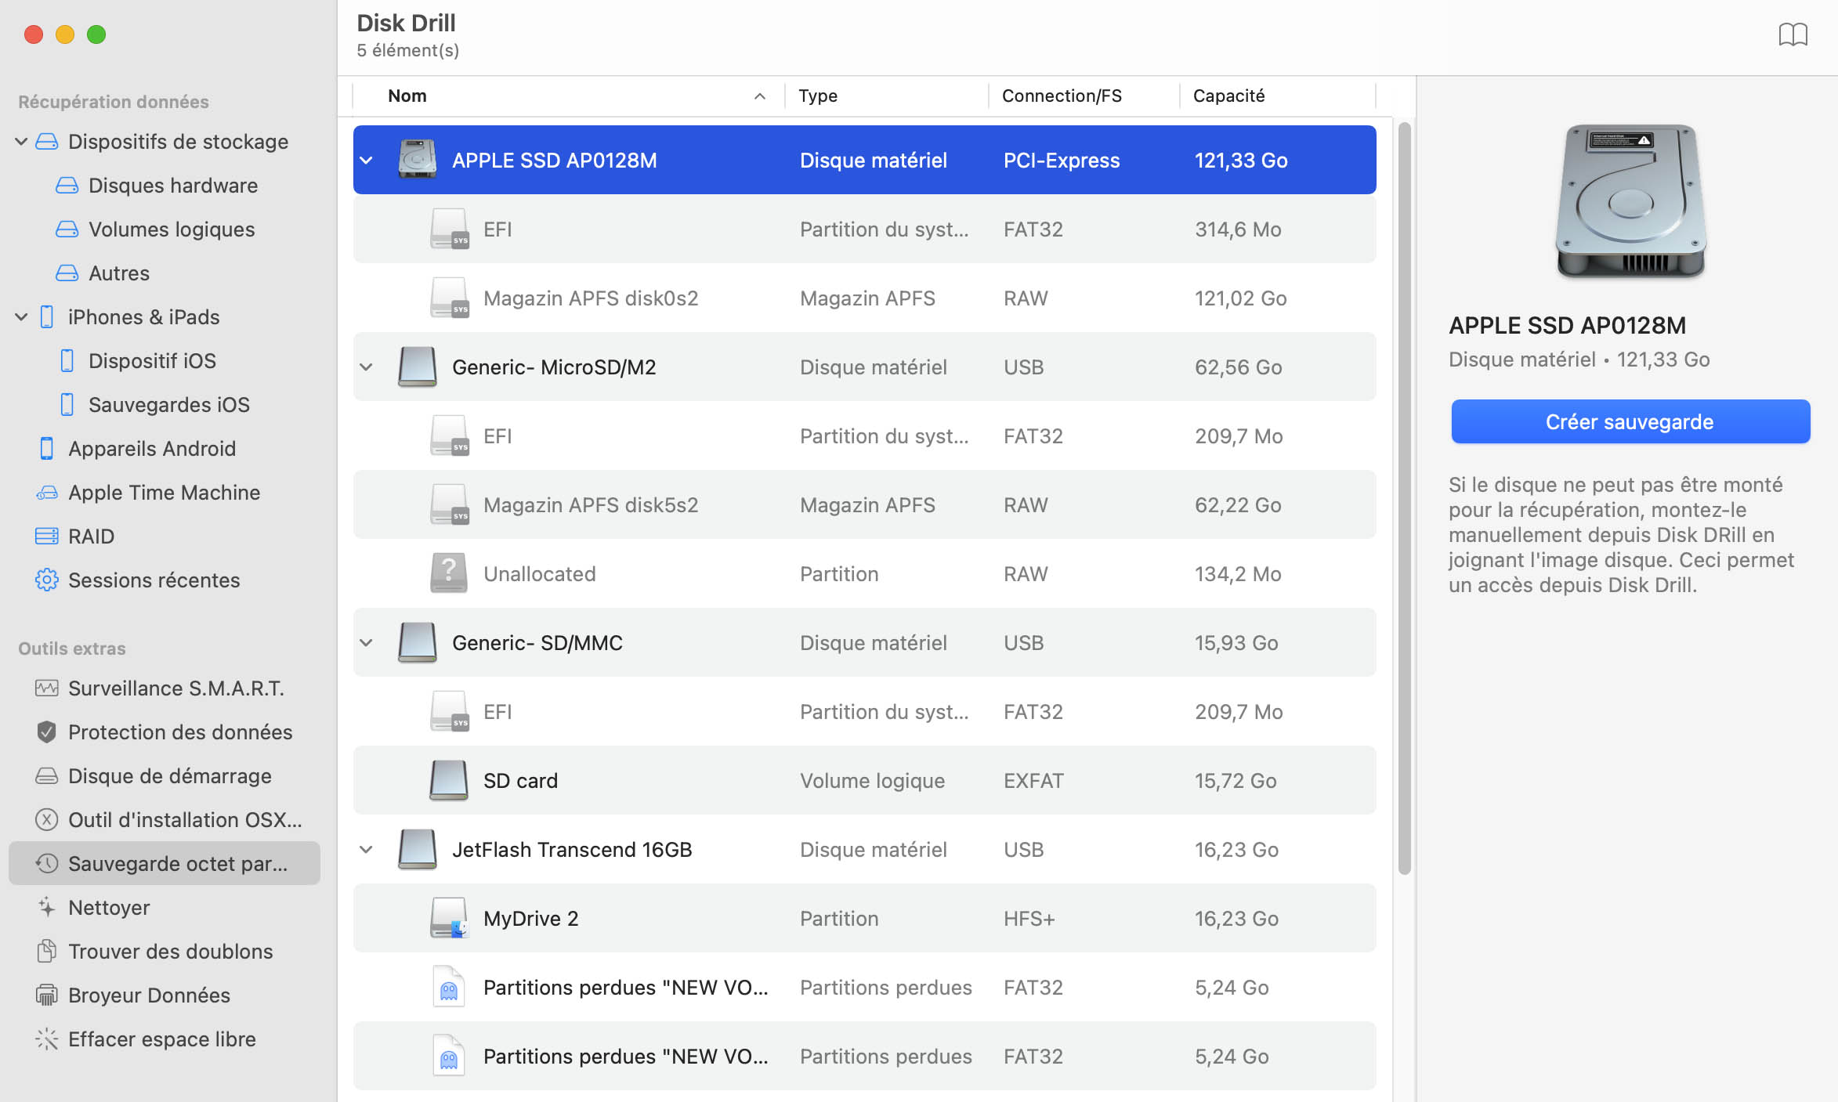The image size is (1838, 1102).
Task: Select Apple Time Machine in sidebar
Action: 163,490
